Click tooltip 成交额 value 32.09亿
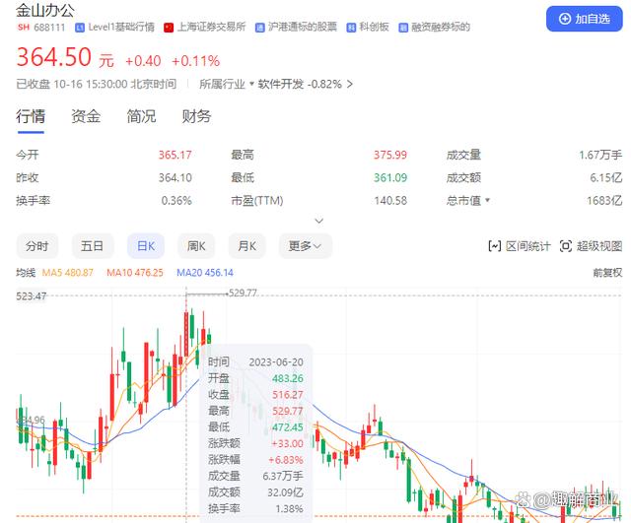The height and width of the screenshot is (523, 631). pos(285,492)
